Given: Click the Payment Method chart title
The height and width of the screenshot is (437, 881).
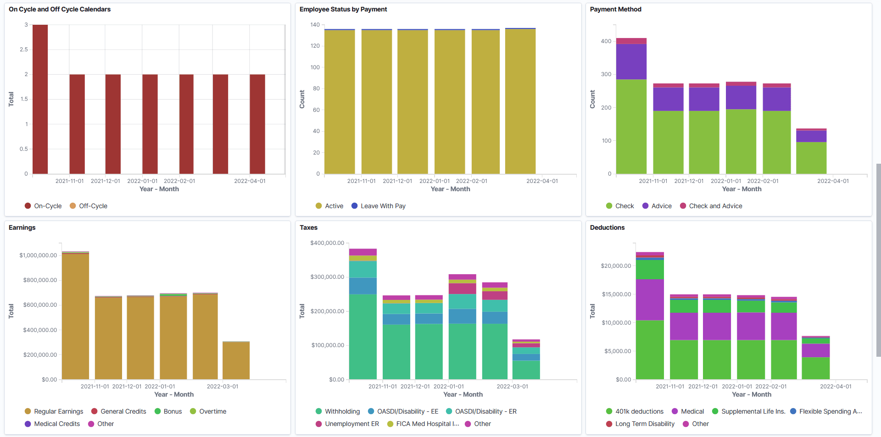Looking at the screenshot, I should click(615, 9).
